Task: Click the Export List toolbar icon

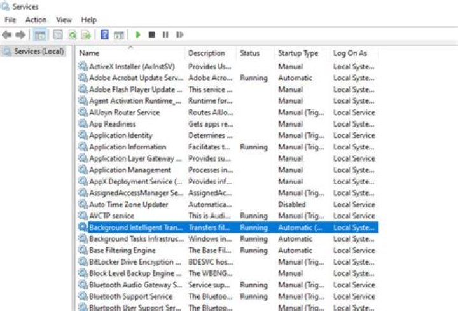Action: (86, 35)
